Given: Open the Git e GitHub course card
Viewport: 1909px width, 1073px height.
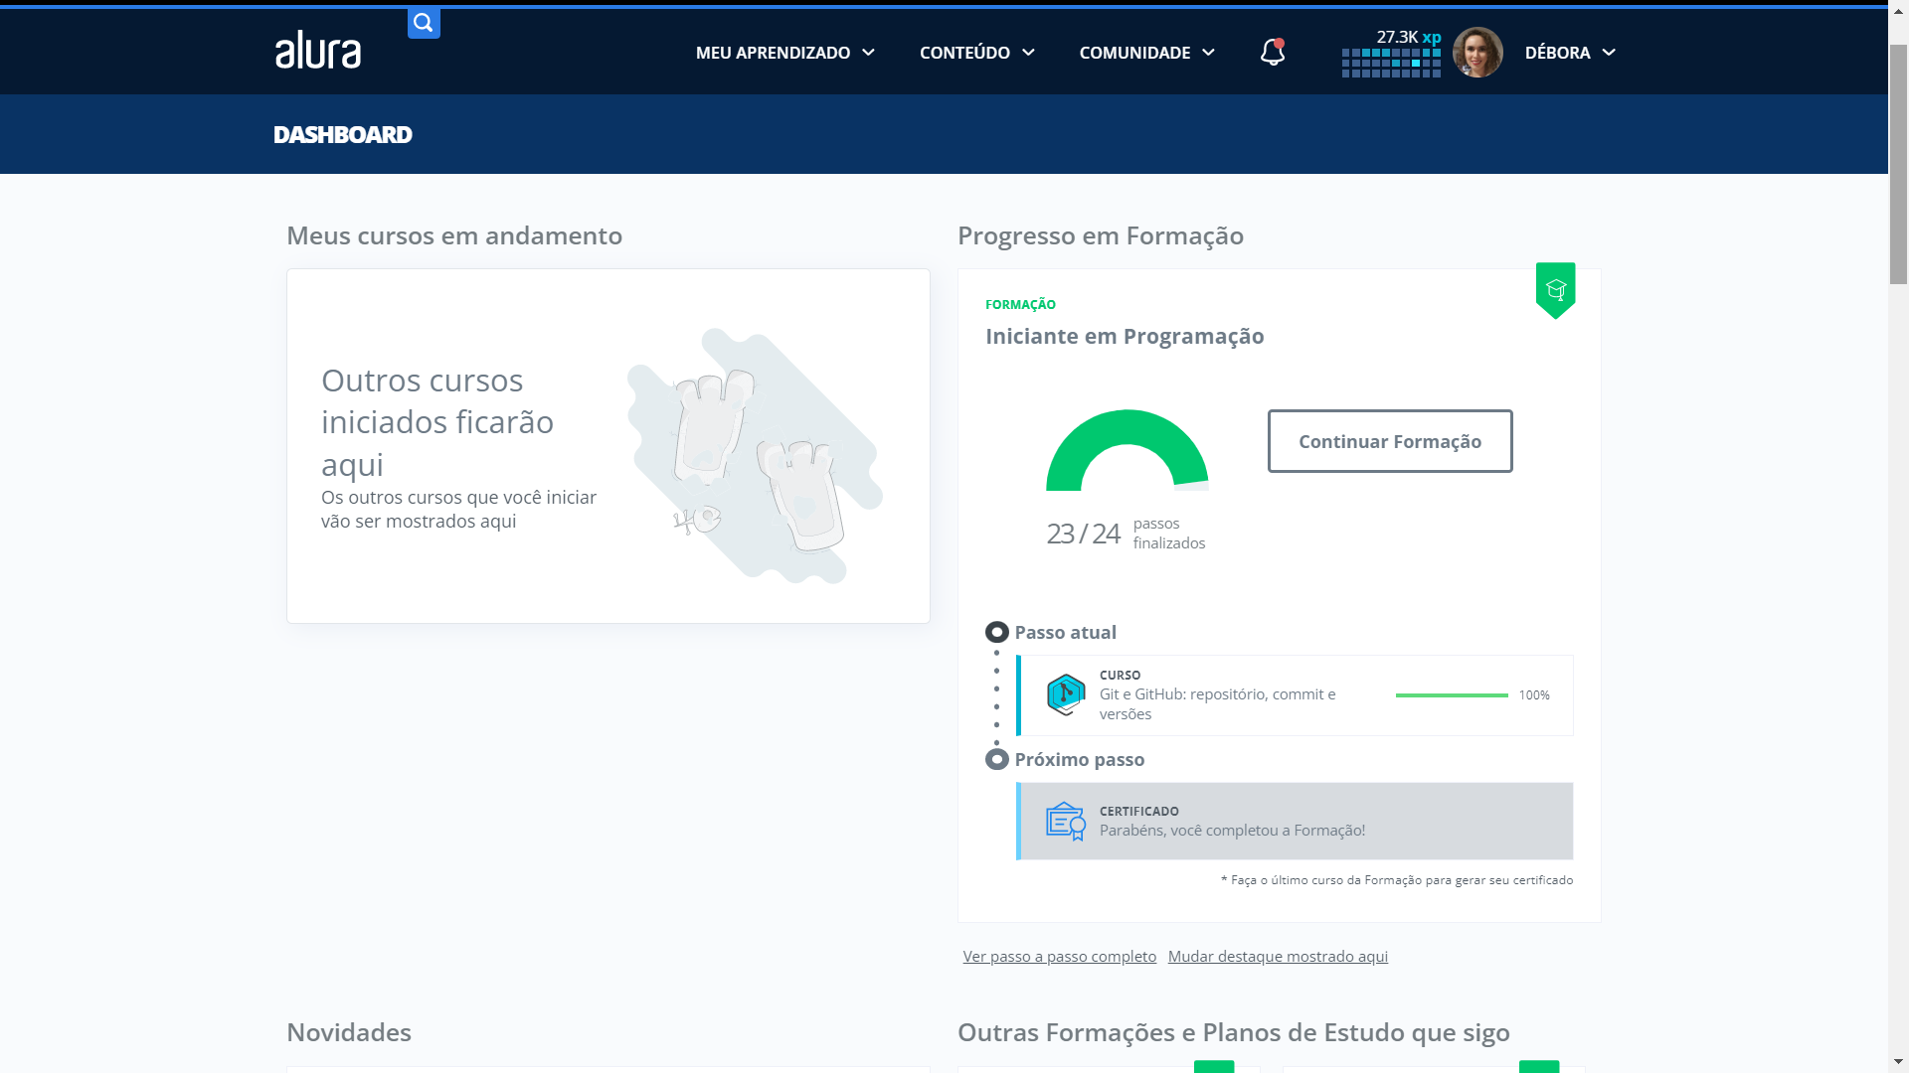Looking at the screenshot, I should pyautogui.click(x=1295, y=695).
